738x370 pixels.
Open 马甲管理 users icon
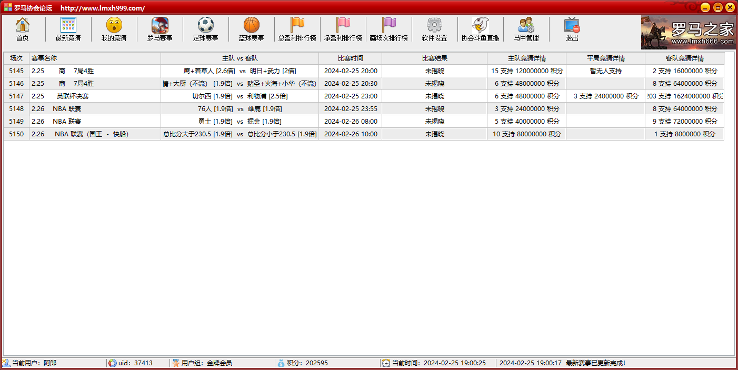point(526,25)
